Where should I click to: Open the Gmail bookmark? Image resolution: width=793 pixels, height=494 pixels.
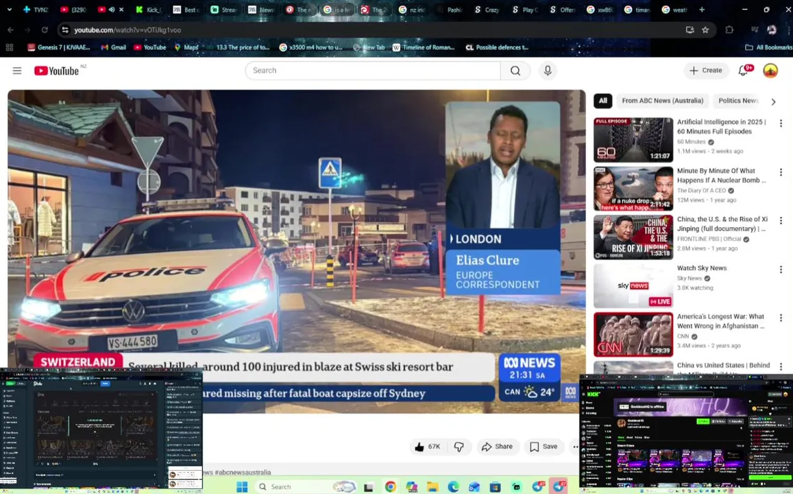pos(113,47)
